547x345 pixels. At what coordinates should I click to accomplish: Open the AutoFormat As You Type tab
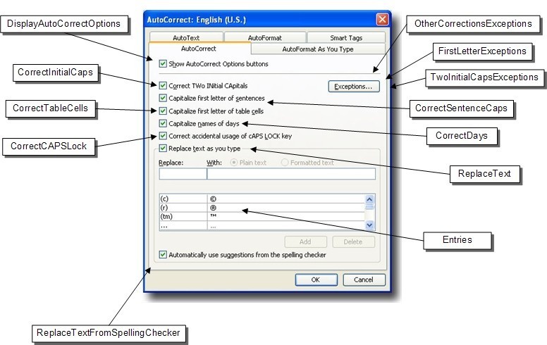point(318,49)
